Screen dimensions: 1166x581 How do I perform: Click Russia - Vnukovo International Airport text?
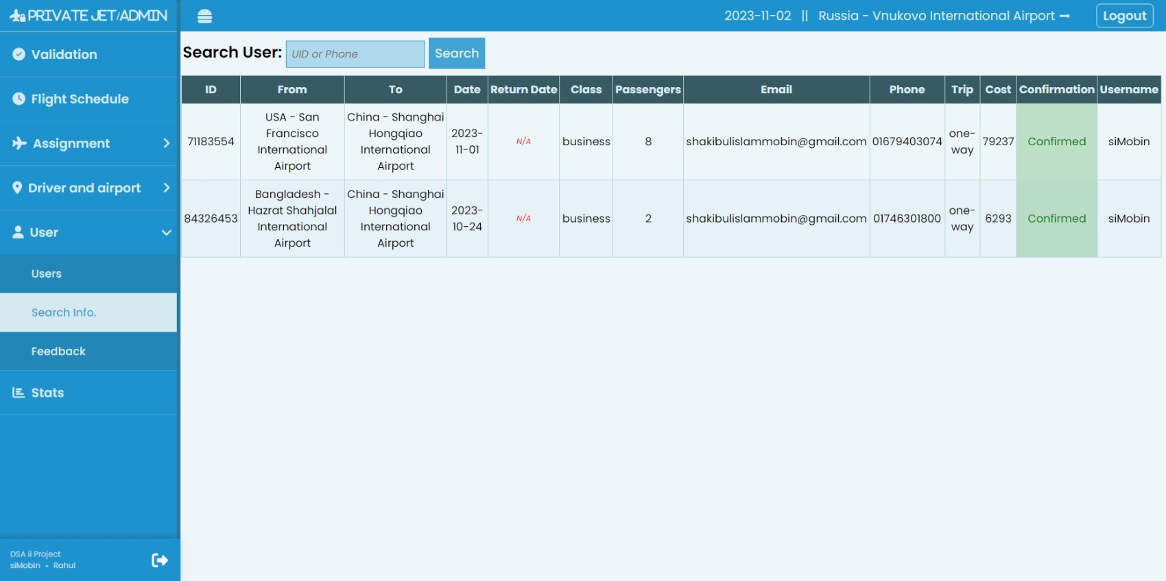coord(937,16)
